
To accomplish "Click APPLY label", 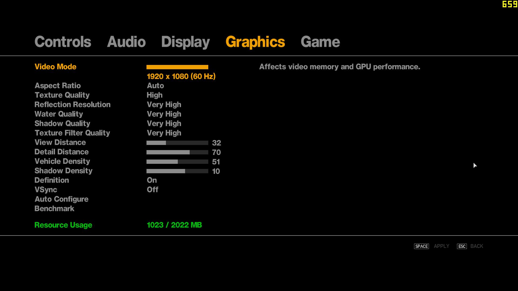I will [441, 246].
